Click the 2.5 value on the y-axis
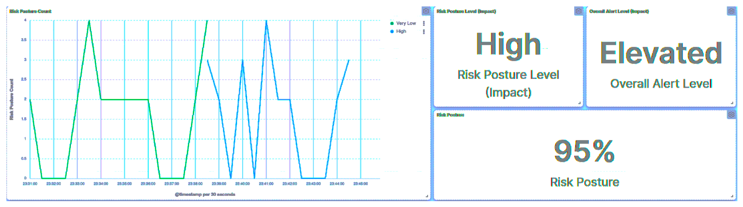Screen dimensions: 743x207 24,79
